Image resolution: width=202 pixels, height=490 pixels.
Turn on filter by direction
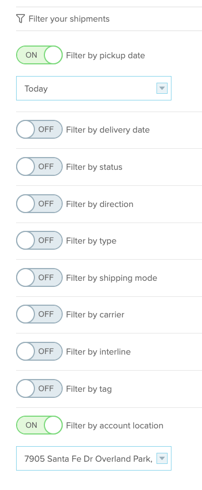click(39, 204)
